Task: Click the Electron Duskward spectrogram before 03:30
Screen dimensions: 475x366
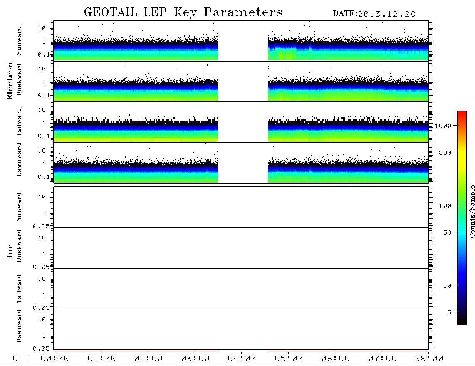Action: coord(136,81)
